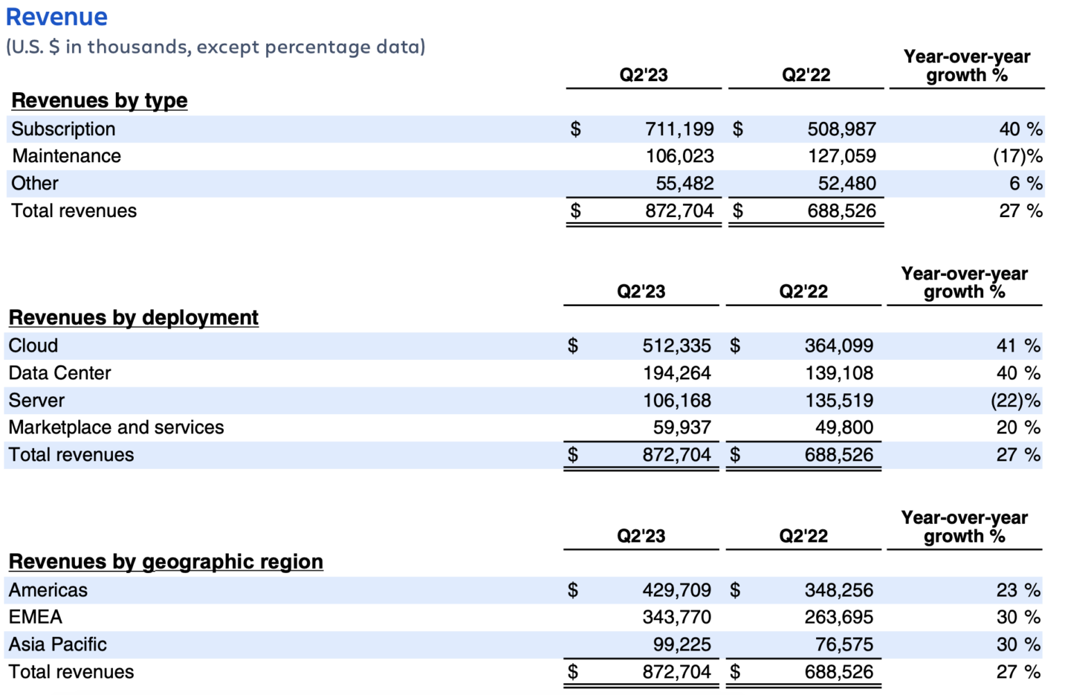Select the Revenues by type section header
This screenshot has height=695, width=1065.
[99, 101]
